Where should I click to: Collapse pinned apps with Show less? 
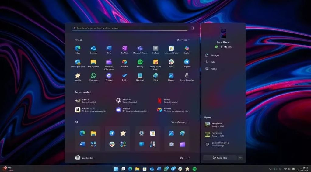pyautogui.click(x=183, y=40)
